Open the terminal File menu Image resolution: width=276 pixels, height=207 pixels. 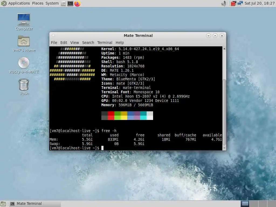54,43
